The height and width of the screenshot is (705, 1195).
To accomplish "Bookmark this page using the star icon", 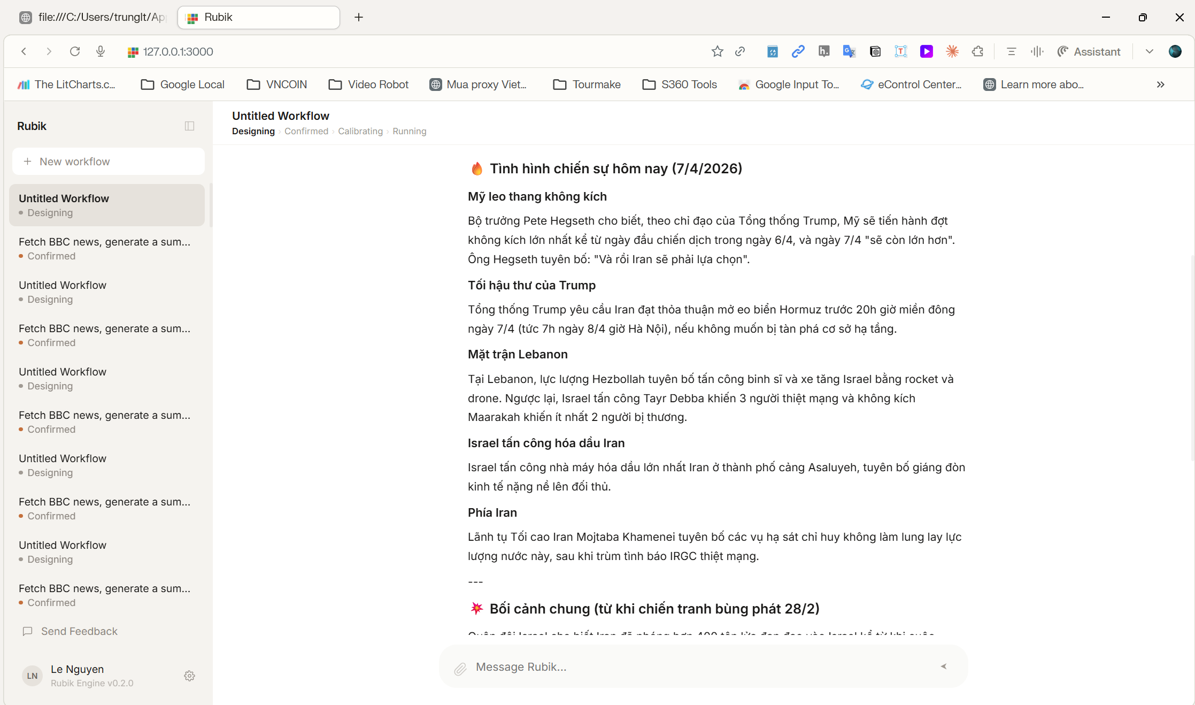I will (717, 51).
